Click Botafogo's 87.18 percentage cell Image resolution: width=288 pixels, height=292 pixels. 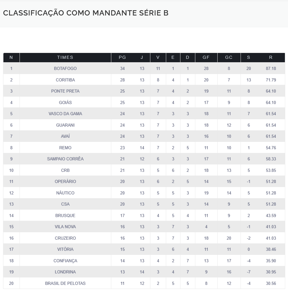click(x=271, y=68)
